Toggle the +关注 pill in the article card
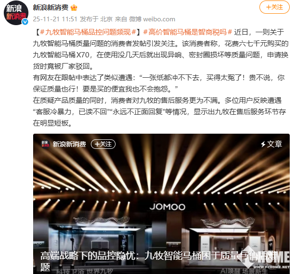294x274 pixels. pyautogui.click(x=103, y=144)
